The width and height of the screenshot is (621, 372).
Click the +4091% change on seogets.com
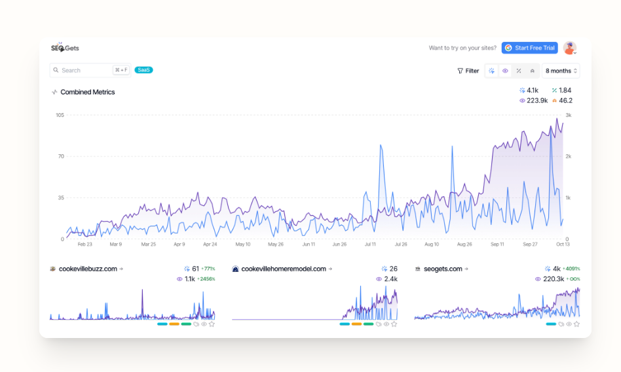tap(571, 269)
